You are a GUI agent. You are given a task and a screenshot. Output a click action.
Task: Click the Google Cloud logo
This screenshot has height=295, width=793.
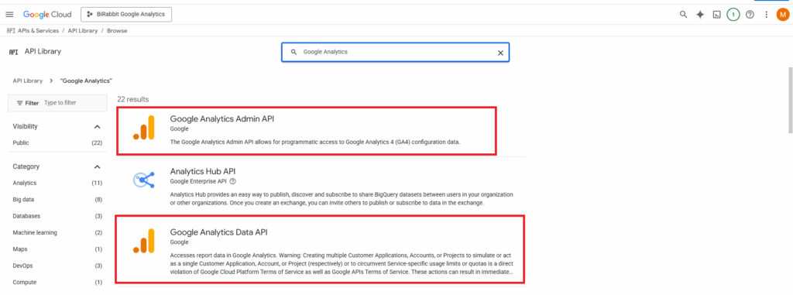click(47, 14)
